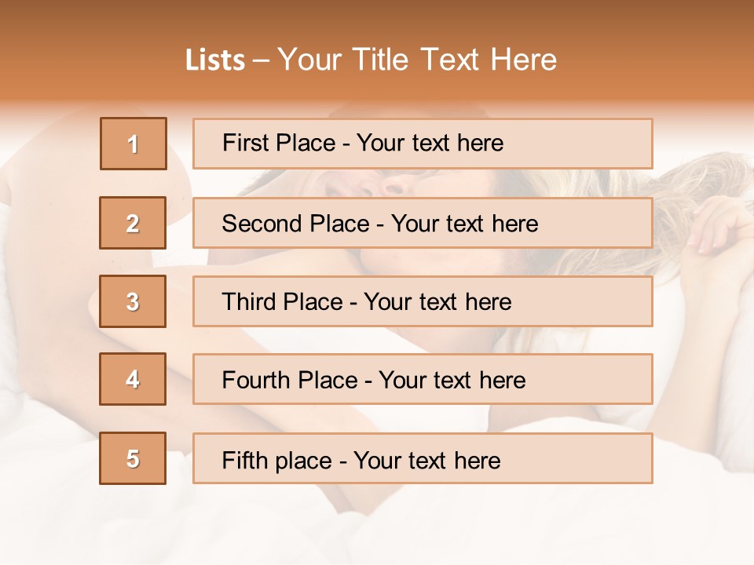Click the words 'Your text here' in first row
This screenshot has height=565, width=754.
coord(430,143)
